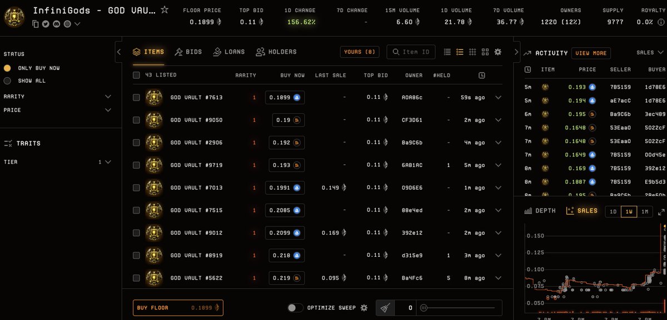Buy GOD VAULT #9050 at 0.19

coord(288,120)
